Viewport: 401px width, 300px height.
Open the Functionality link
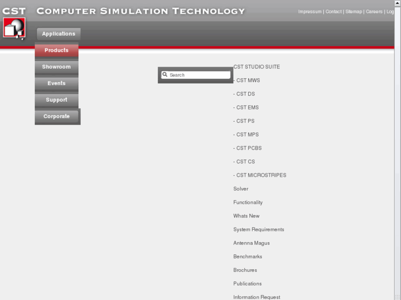[x=248, y=203]
